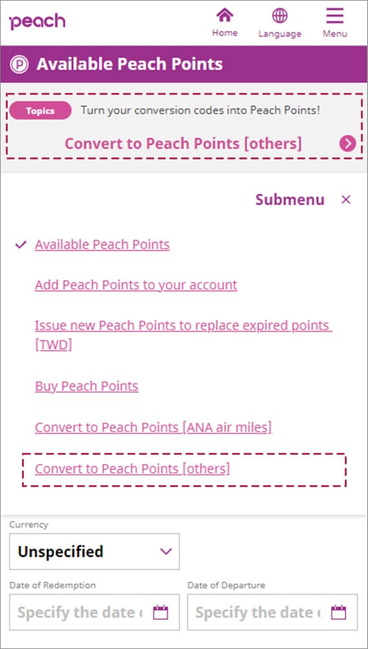Click the Submenu header label
The width and height of the screenshot is (368, 649).
tap(290, 199)
